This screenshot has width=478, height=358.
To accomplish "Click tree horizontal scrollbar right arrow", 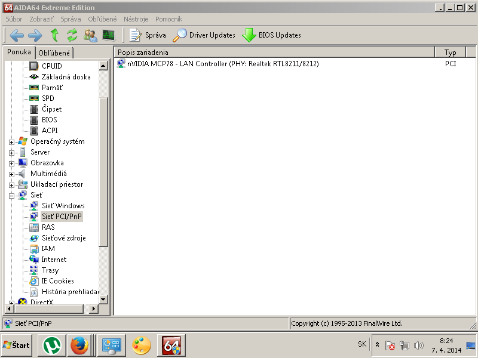I will tap(93, 308).
